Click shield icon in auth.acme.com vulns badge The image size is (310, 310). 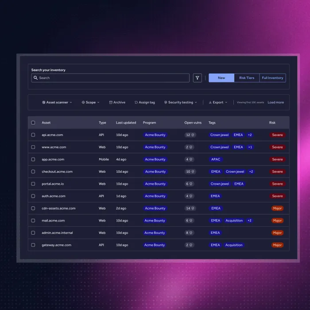pyautogui.click(x=191, y=196)
